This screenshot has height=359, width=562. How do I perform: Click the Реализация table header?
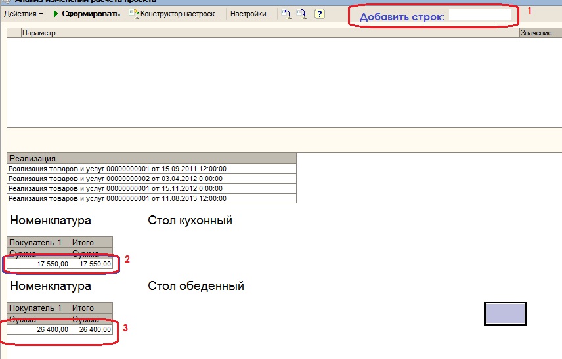pos(152,158)
